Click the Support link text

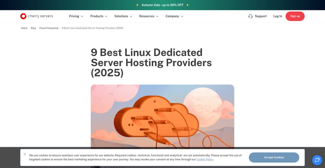[x=261, y=16]
